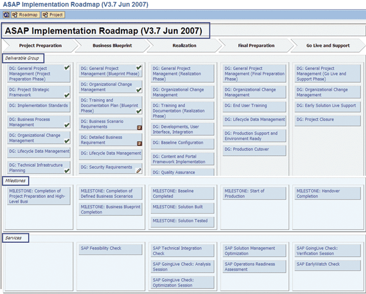Open MILESTONE: Handover Completion
Viewport: 366px width, 294px height.
coord(328,194)
